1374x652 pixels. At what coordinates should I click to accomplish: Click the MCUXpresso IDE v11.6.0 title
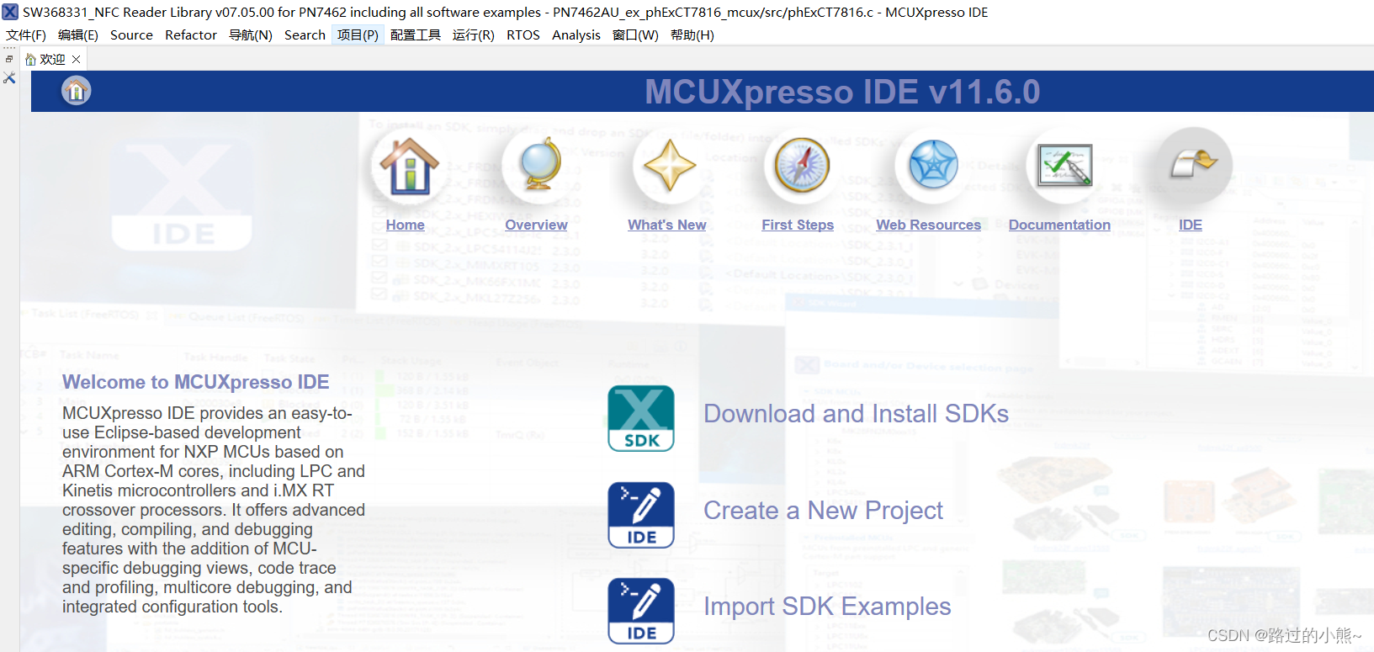pos(842,91)
